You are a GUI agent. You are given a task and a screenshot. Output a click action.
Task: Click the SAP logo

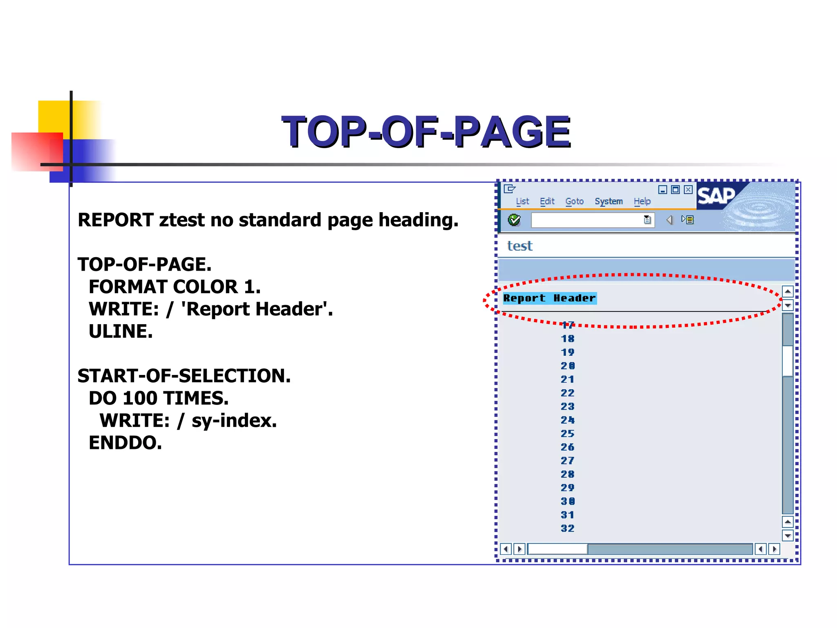pos(716,196)
